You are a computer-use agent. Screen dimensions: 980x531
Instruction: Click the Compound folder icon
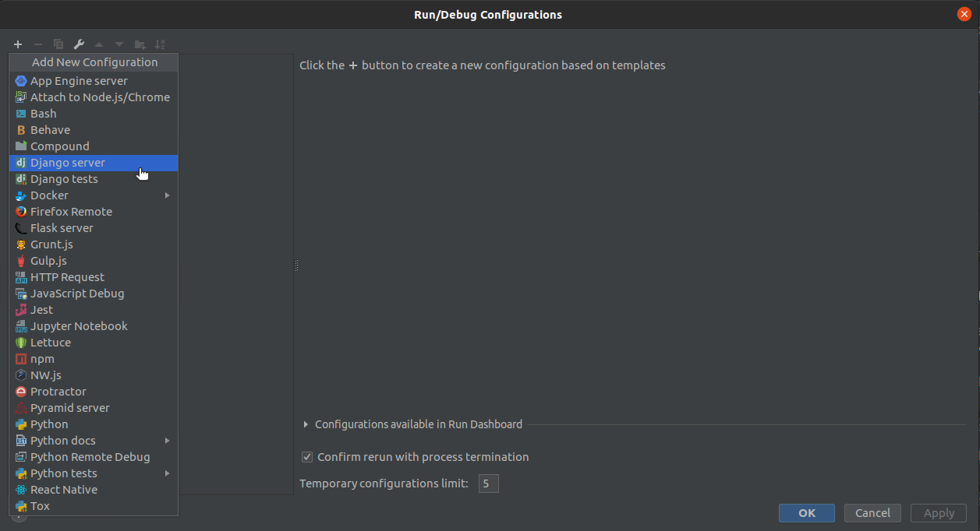(21, 146)
